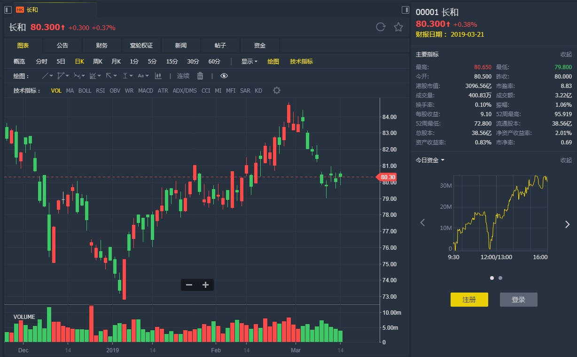Add 长和 to favorites with star icon
This screenshot has height=357, width=577.
[398, 27]
